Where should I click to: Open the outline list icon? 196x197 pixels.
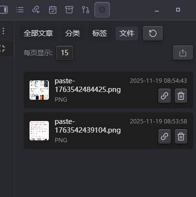point(20,10)
